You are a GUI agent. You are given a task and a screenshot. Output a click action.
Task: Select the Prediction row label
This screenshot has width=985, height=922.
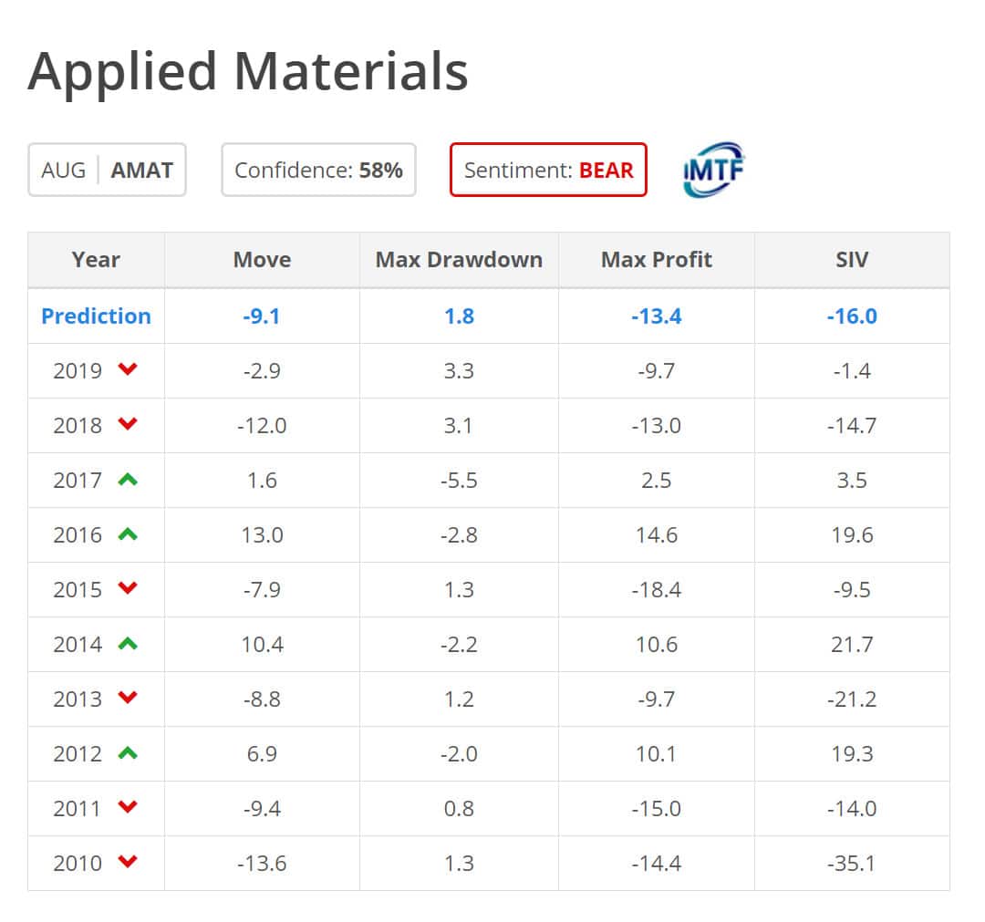96,316
